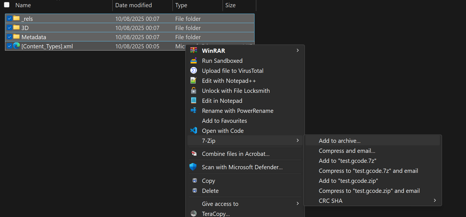The height and width of the screenshot is (217, 466).
Task: Choose Scan with Microsoft Defender...
Action: (x=245, y=167)
